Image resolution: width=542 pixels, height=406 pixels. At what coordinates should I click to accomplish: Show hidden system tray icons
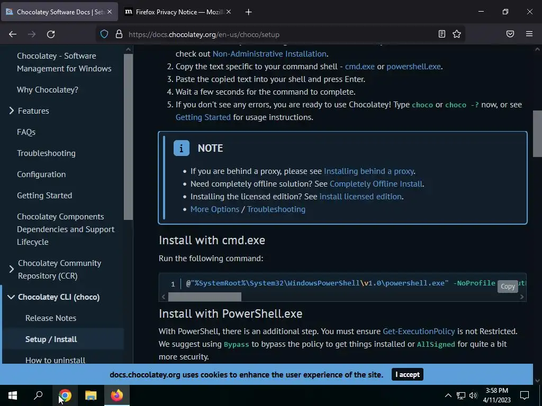(448, 395)
